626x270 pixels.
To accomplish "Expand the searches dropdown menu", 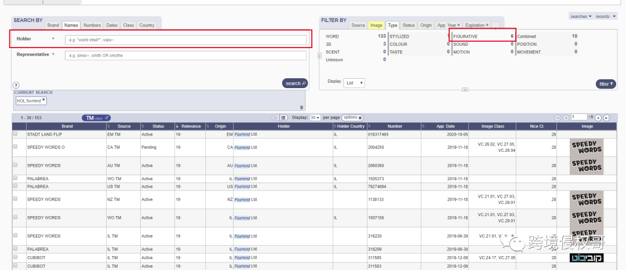I will (581, 17).
